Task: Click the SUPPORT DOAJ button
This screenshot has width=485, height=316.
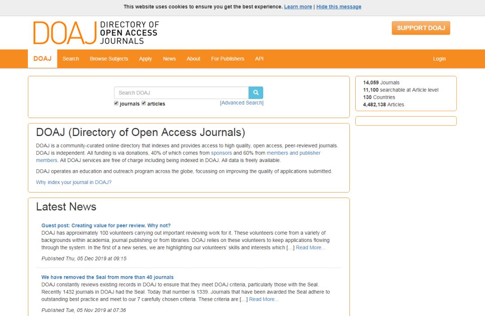Action: (421, 28)
